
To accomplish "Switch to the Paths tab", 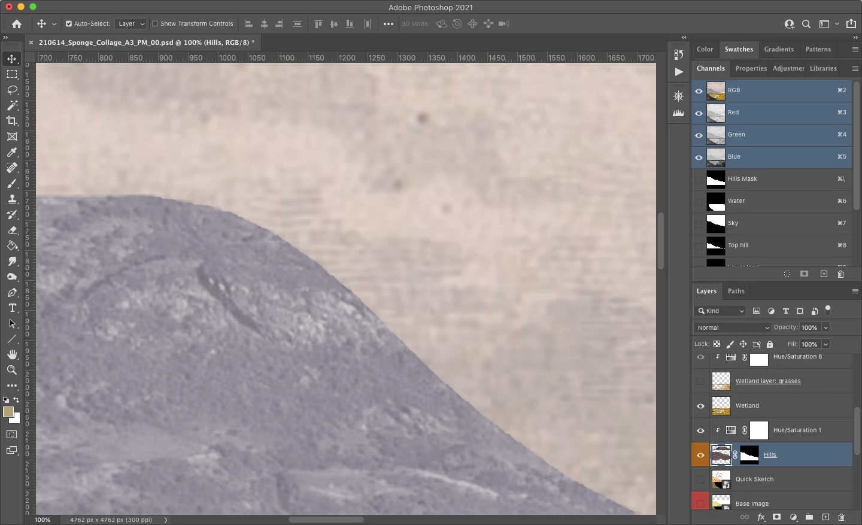I will 736,291.
